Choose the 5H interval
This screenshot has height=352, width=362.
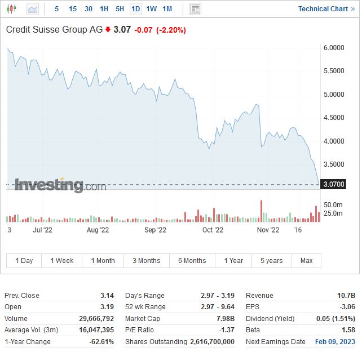(x=120, y=9)
